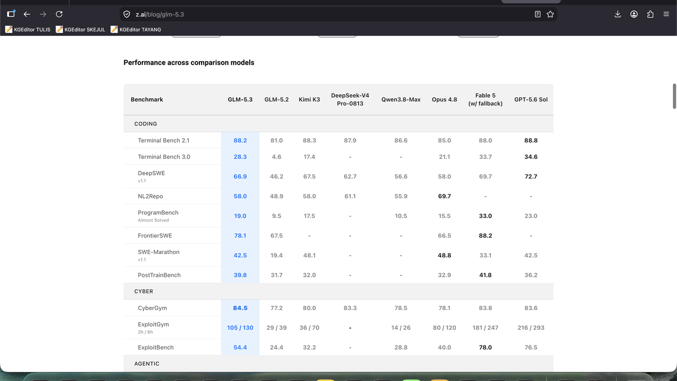
Task: Click the PostTrainBench row label
Action: [159, 275]
